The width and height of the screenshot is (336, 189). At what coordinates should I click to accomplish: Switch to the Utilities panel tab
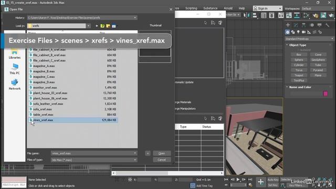pos(327,25)
